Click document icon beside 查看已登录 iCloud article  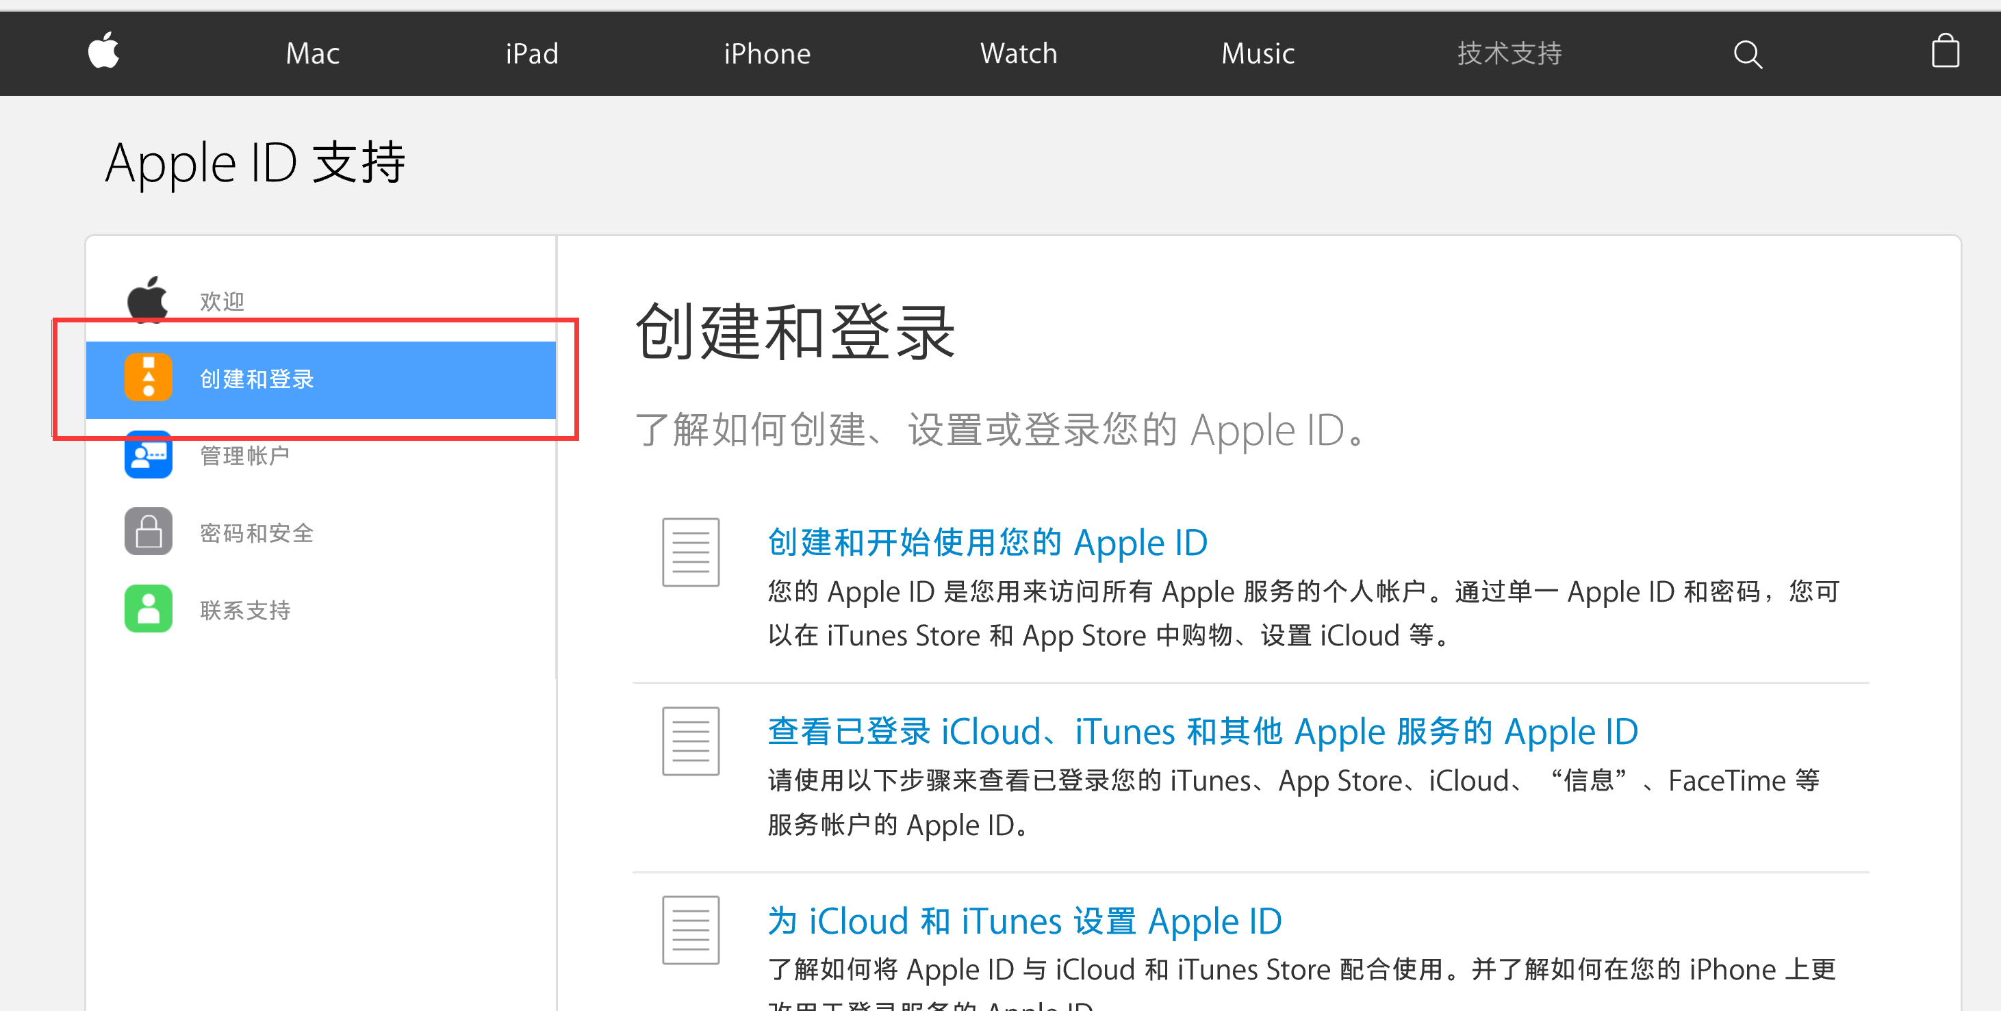pos(691,741)
